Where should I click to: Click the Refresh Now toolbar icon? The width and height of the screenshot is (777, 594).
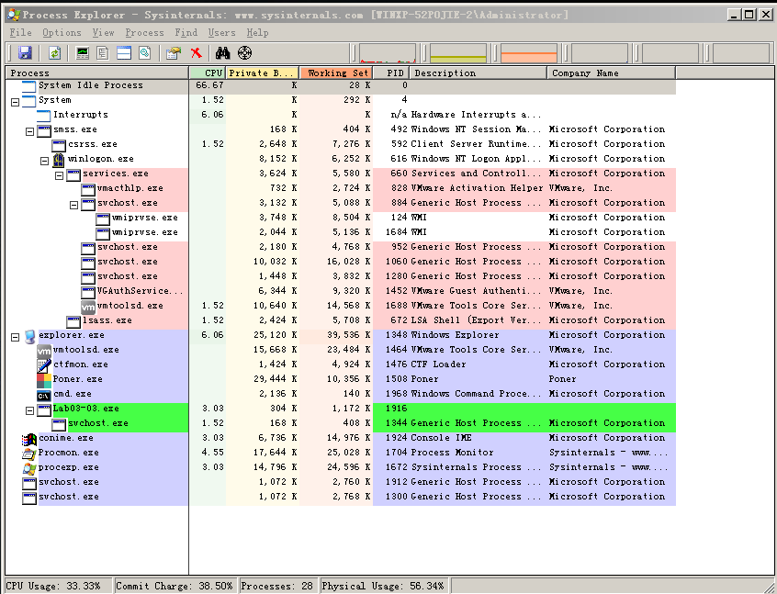click(x=55, y=53)
